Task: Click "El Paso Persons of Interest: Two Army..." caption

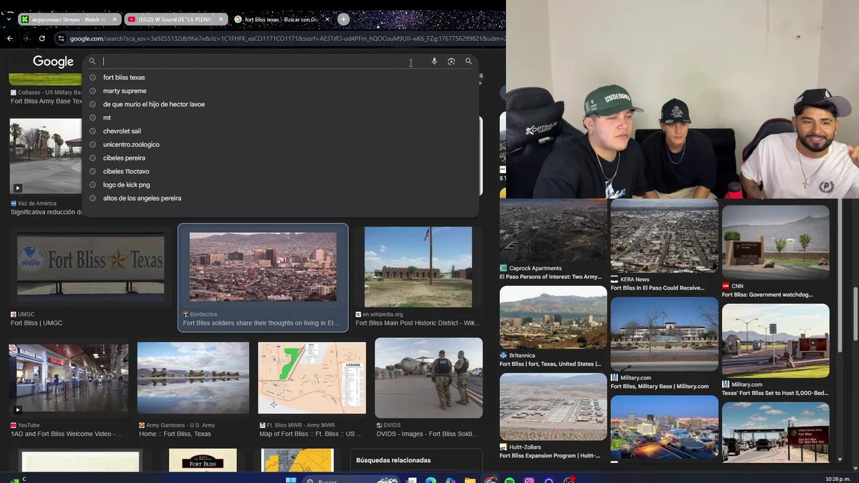Action: click(550, 277)
